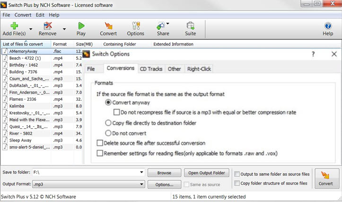The width and height of the screenshot is (342, 202).
Task: Select the Do not convert radio button
Action: [x=108, y=133]
